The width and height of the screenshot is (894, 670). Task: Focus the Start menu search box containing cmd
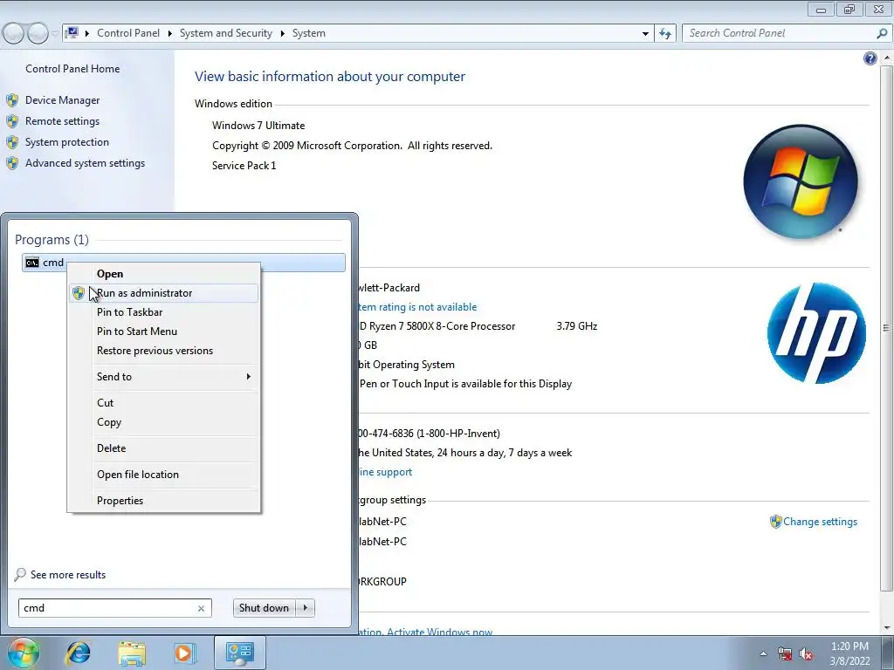(x=108, y=608)
